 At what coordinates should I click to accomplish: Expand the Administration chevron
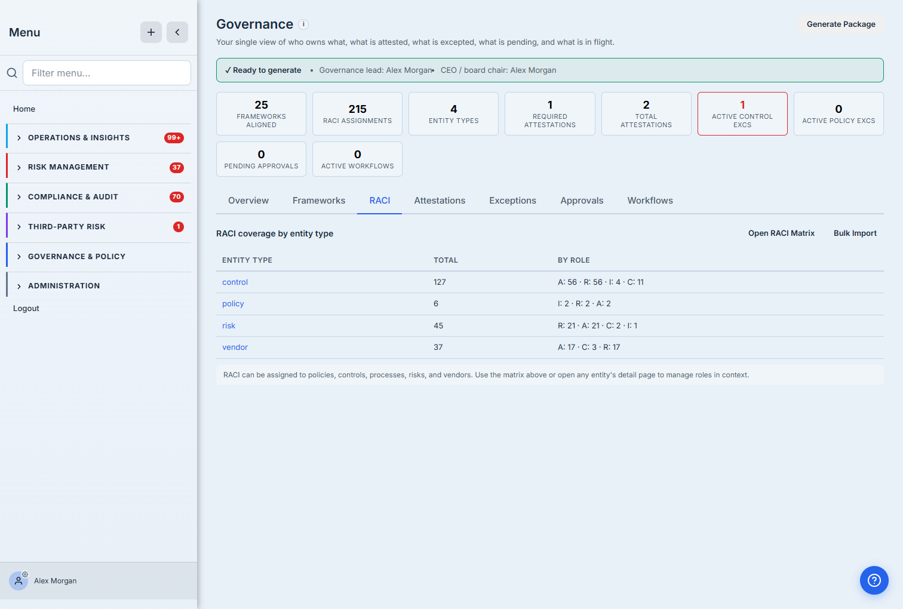[x=19, y=286]
